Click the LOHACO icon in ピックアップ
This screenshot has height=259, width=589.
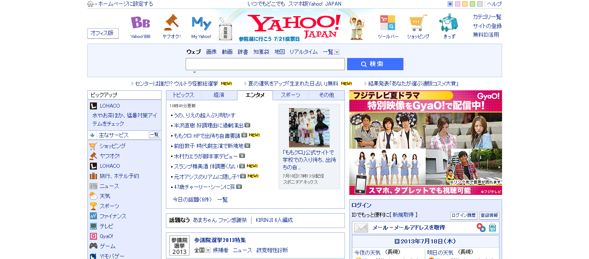click(x=93, y=106)
